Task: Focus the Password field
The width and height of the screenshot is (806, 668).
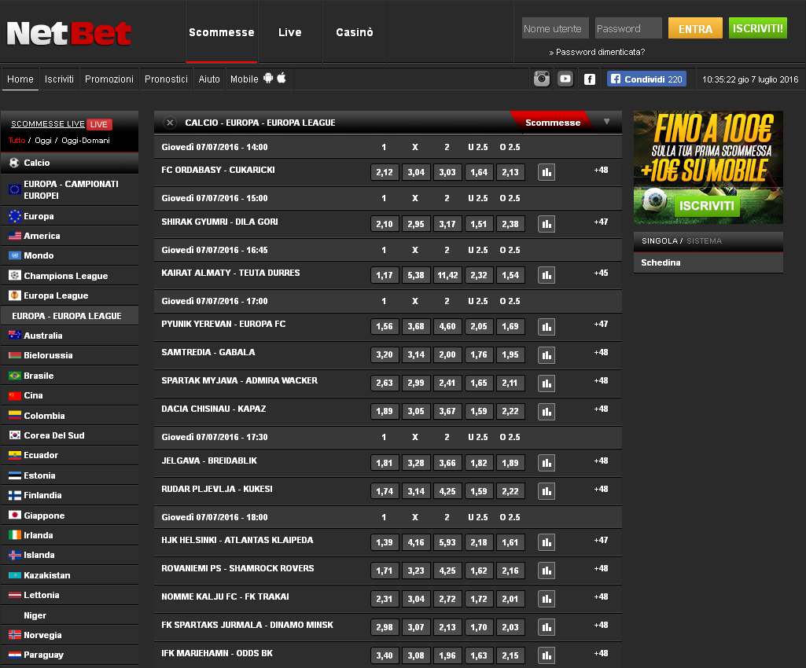Action: tap(628, 28)
